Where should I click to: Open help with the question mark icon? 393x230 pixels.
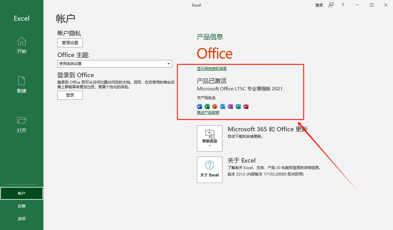343,5
